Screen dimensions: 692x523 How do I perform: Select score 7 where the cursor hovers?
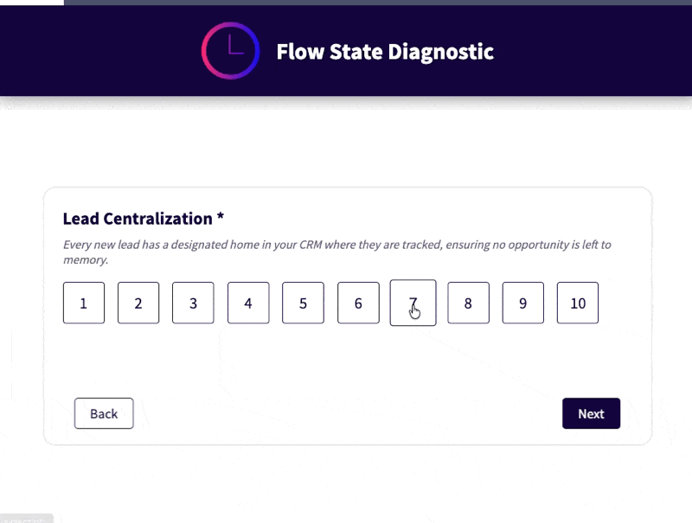pos(413,303)
